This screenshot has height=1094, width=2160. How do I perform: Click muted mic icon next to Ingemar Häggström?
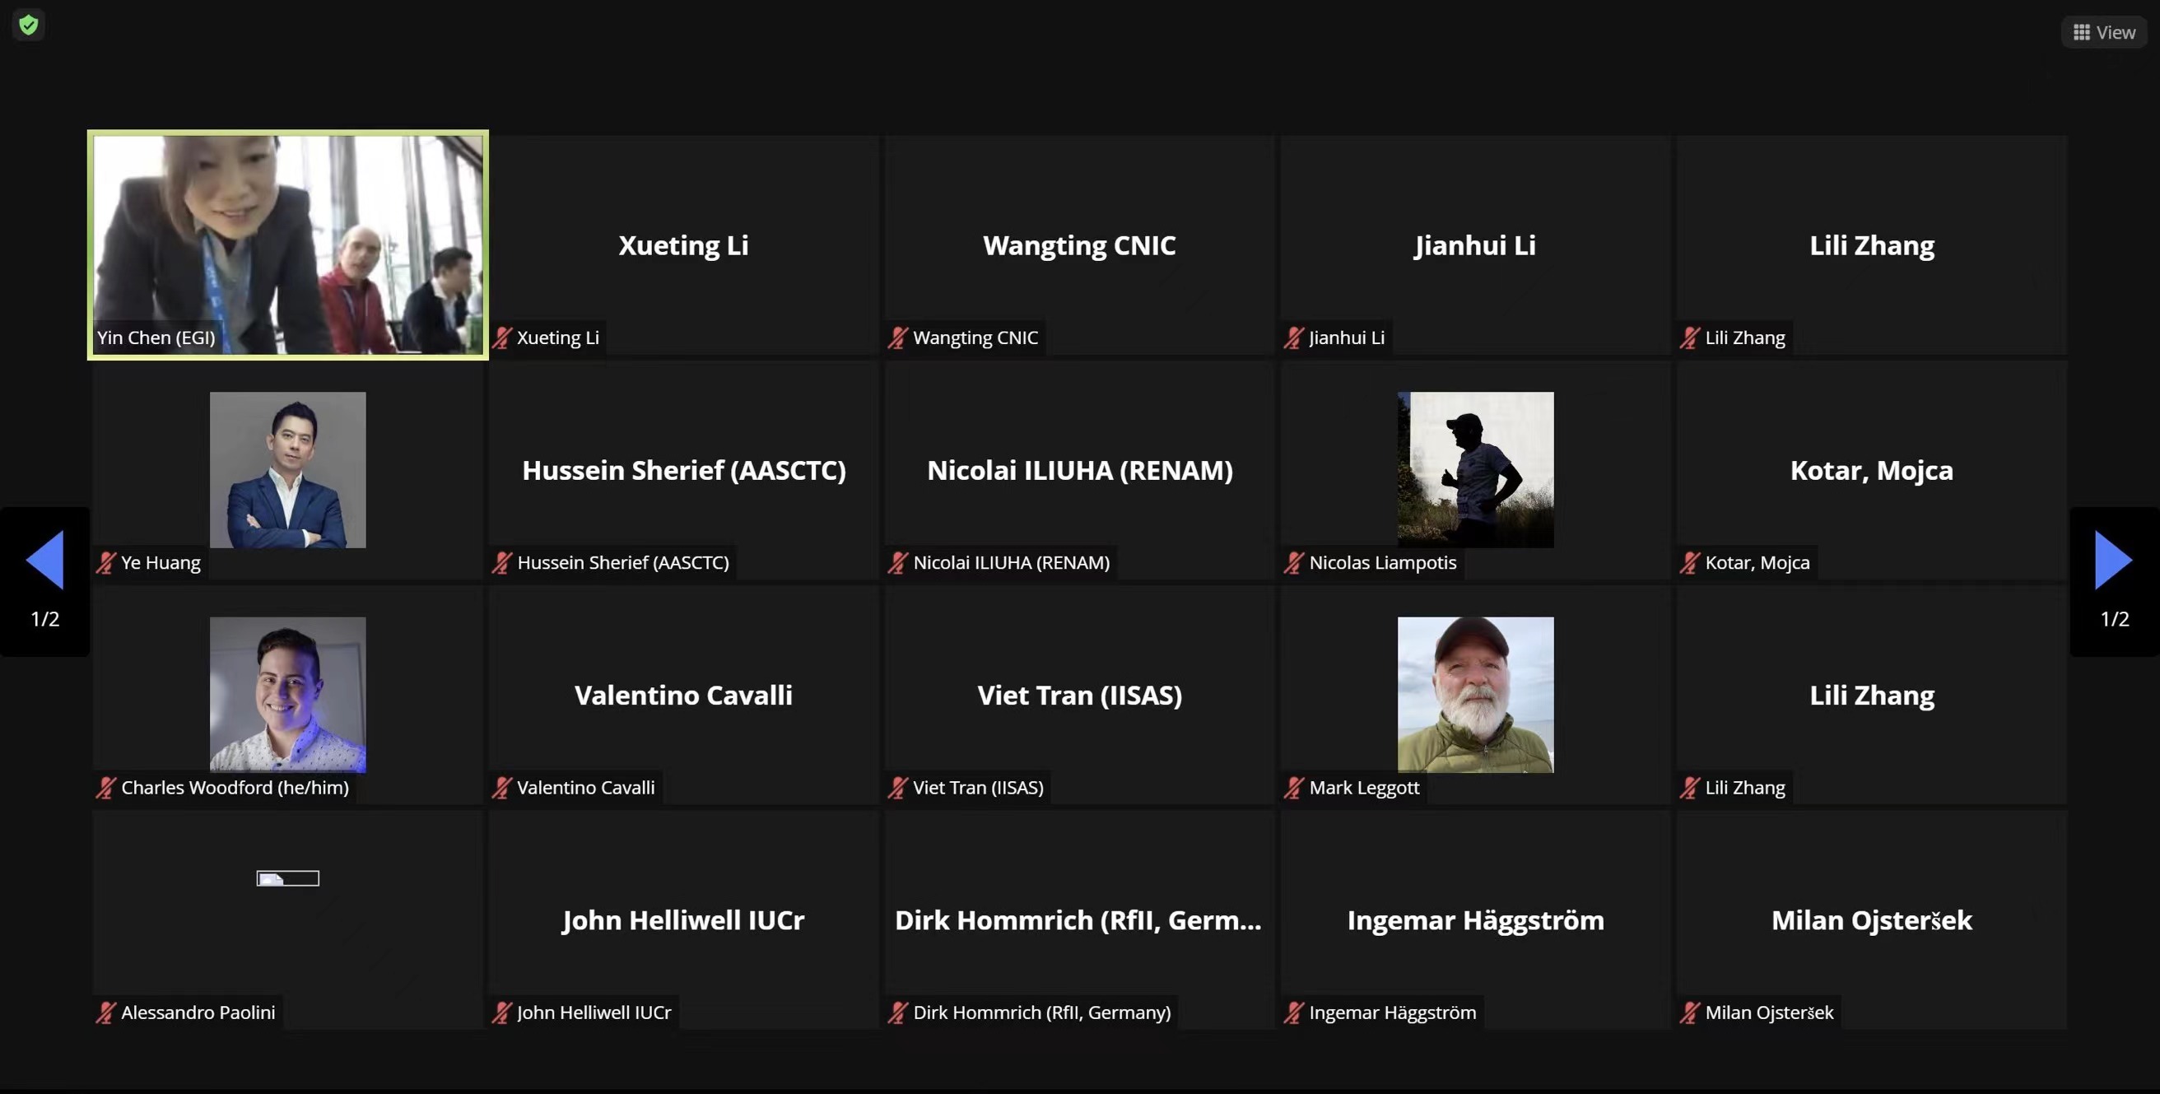click(x=1294, y=1013)
